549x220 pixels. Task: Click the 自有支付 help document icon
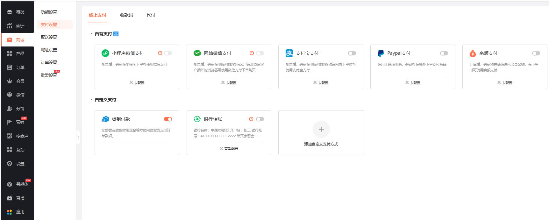tap(116, 34)
